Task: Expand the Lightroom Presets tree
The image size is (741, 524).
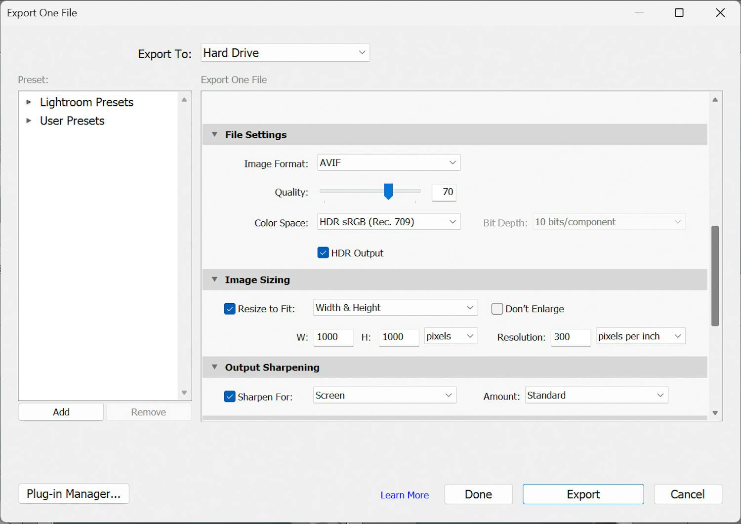Action: 30,102
